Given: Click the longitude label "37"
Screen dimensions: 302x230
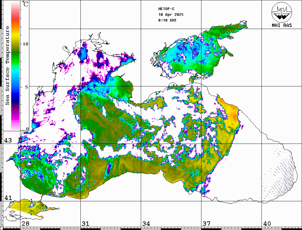Looking at the screenshot, I should (x=207, y=223).
